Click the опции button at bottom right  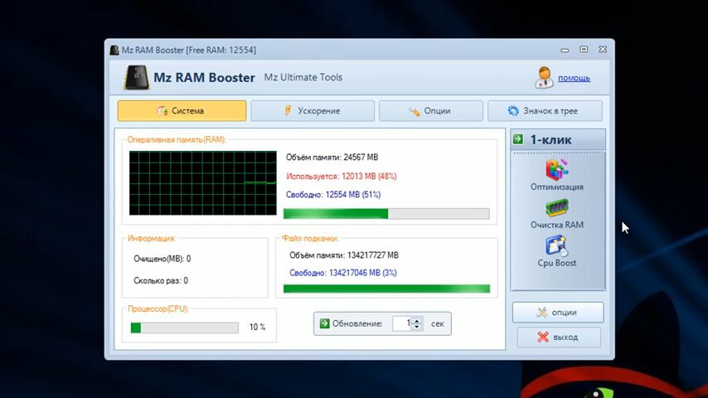coord(558,312)
